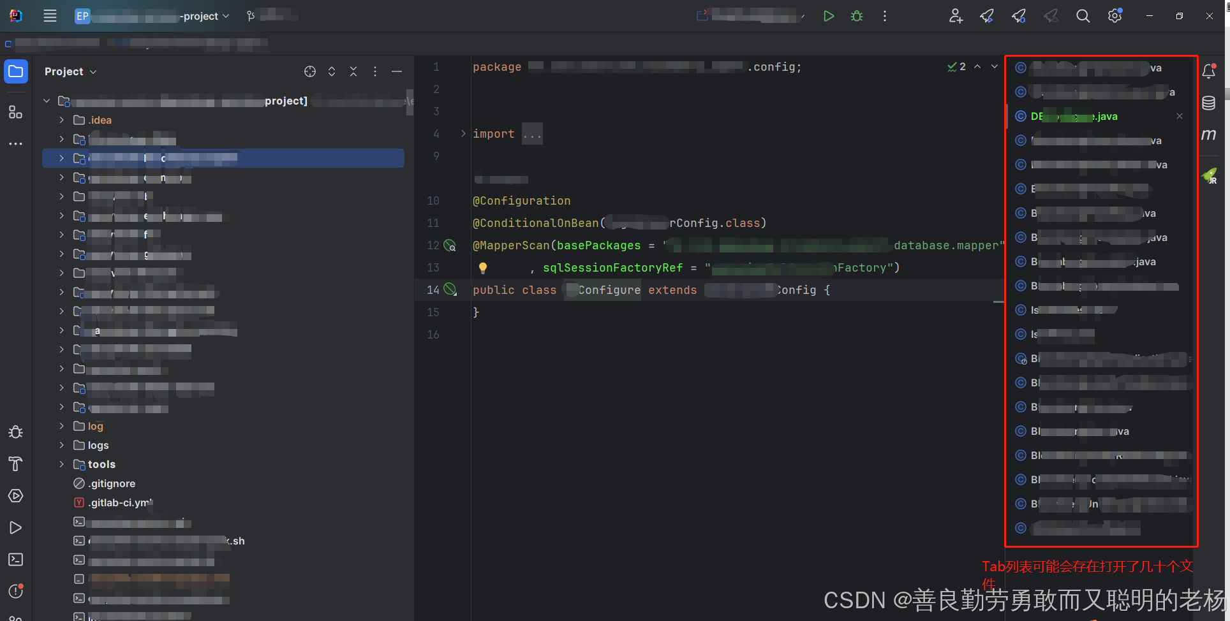Image resolution: width=1230 pixels, height=621 pixels.
Task: Open the inspections widget showing 2
Action: pos(957,66)
